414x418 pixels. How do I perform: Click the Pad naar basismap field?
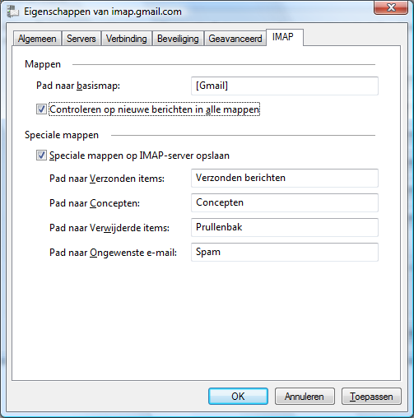coord(285,86)
